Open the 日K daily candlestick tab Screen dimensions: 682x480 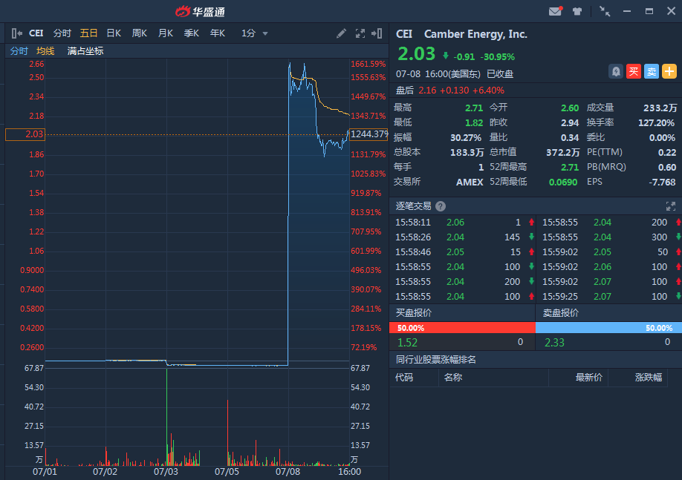tap(114, 33)
